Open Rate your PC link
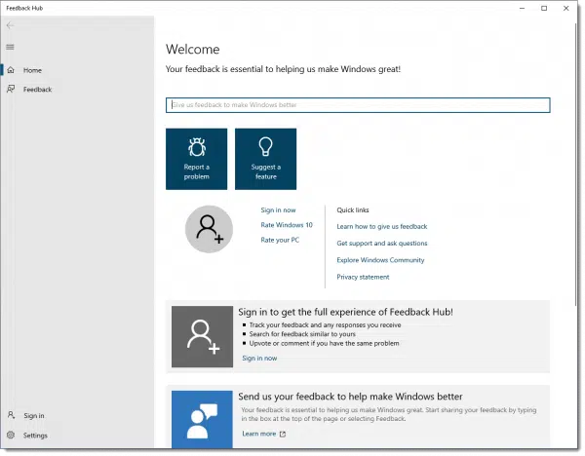The height and width of the screenshot is (456, 585). (280, 240)
